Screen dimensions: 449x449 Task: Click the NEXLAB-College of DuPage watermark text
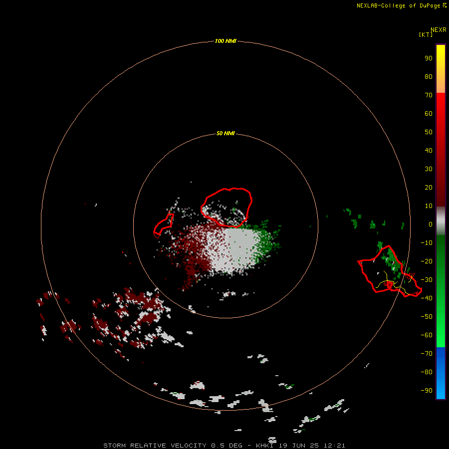[401, 5]
